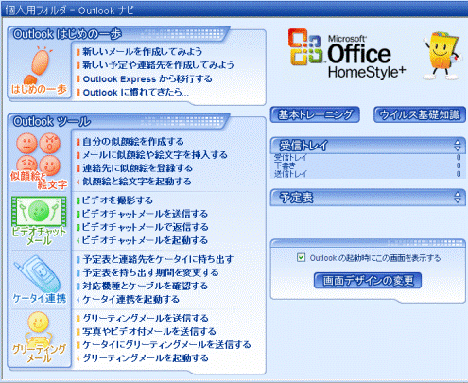Image resolution: width=468 pixels, height=383 pixels.
Task: Select ビデオを撮影する link
Action: [x=117, y=200]
